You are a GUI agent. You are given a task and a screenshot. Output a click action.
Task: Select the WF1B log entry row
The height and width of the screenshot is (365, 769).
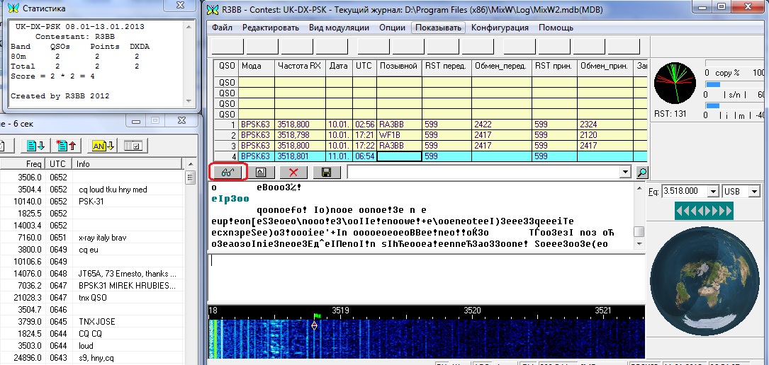399,134
